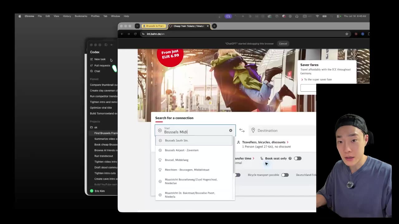
Task: Go forward in Chrome
Action: click(x=128, y=34)
